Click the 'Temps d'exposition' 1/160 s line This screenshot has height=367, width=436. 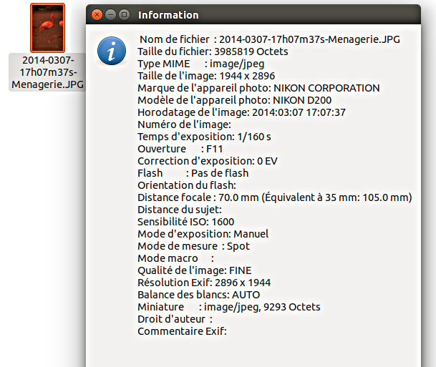coord(204,137)
